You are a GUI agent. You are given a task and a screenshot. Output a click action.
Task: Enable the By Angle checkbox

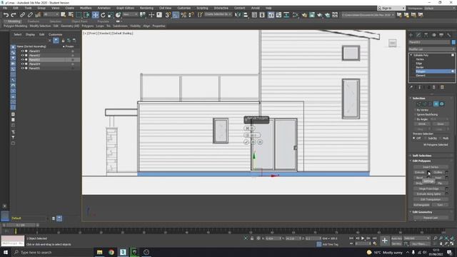click(415, 119)
